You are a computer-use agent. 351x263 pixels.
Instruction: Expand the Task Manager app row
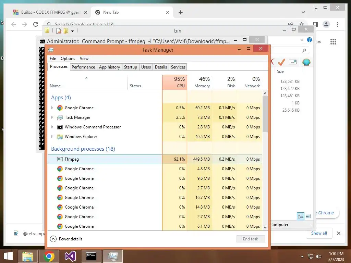point(52,117)
